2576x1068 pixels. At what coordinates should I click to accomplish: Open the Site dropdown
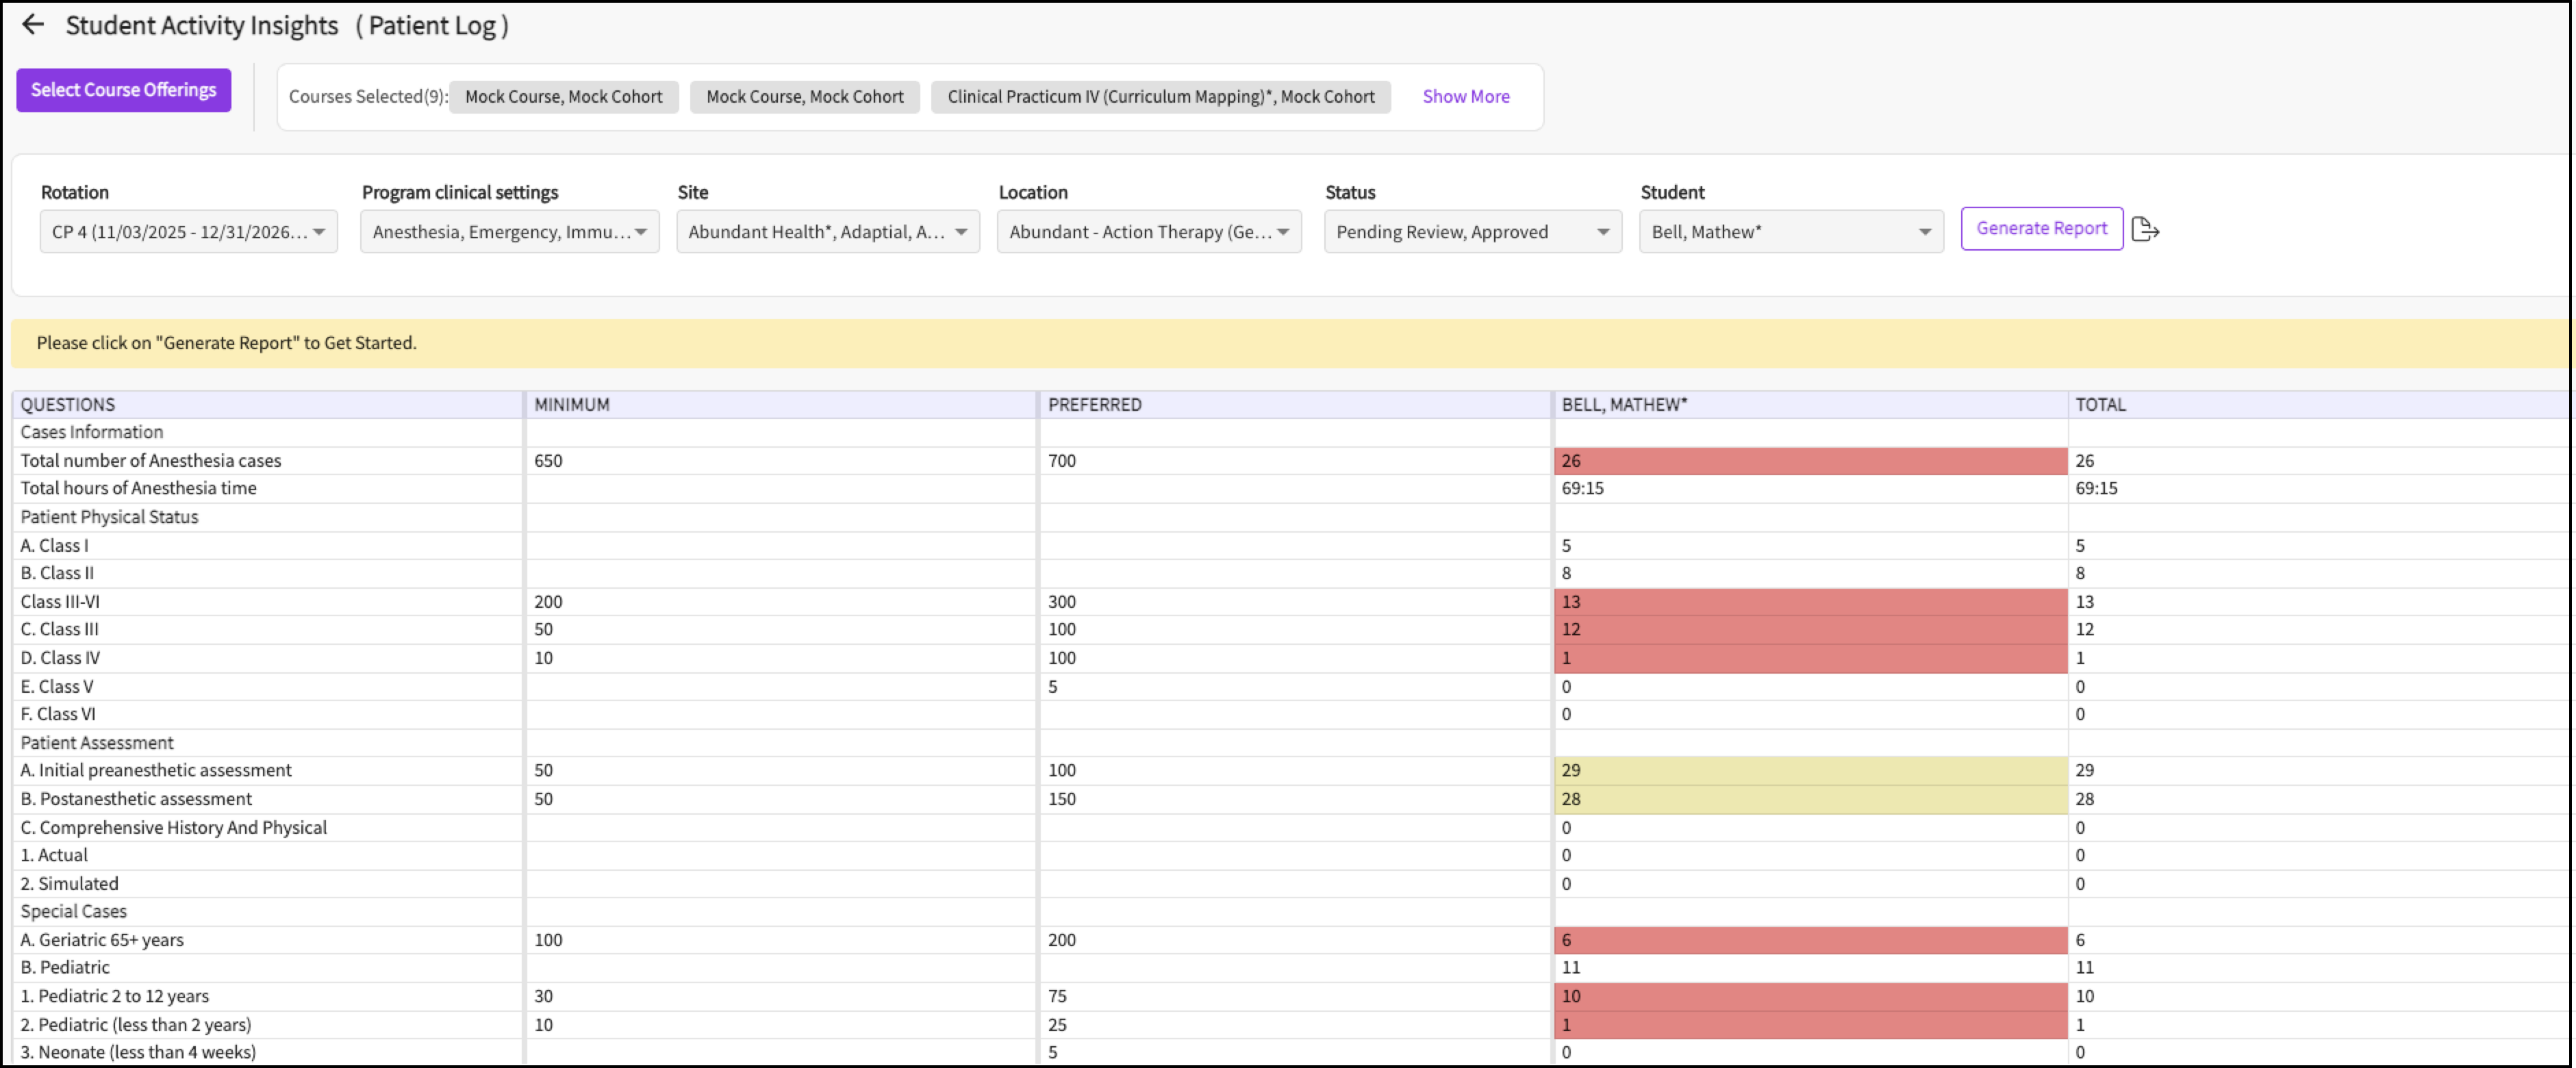(827, 232)
